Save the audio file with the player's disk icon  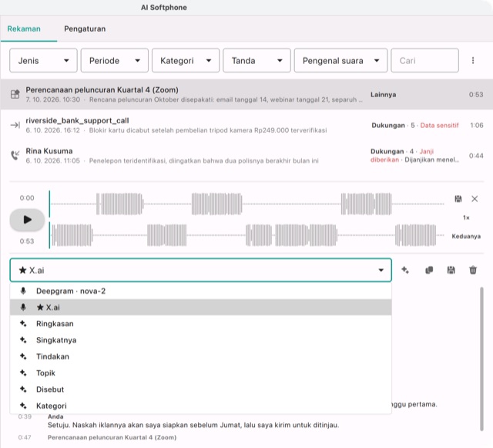click(458, 199)
